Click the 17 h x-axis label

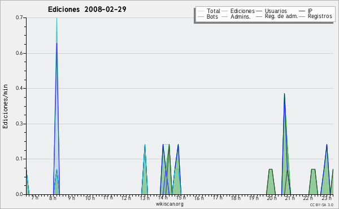point(218,198)
